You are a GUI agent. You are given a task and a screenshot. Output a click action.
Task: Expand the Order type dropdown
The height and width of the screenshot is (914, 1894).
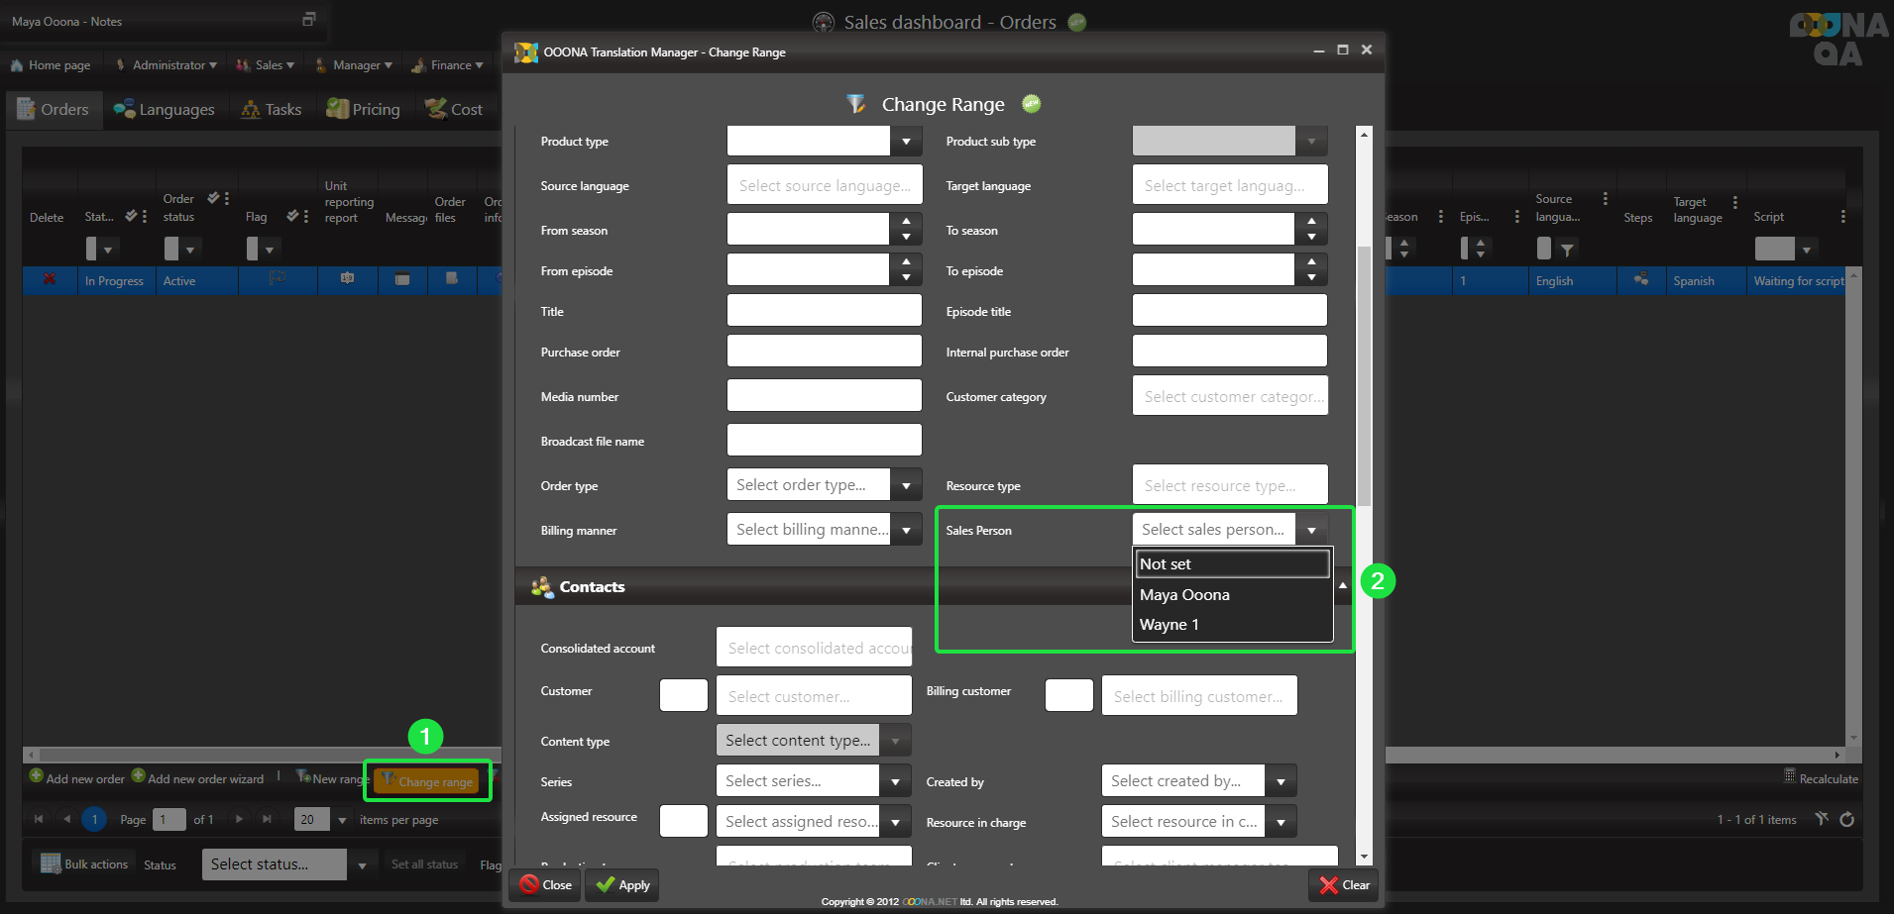(906, 485)
